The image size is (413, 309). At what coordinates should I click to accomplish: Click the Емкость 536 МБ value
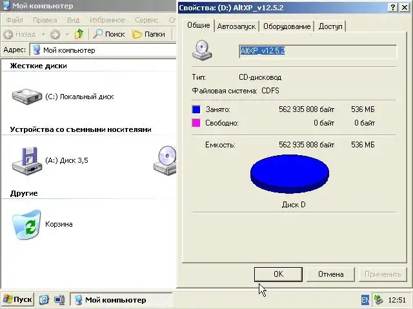pos(363,145)
